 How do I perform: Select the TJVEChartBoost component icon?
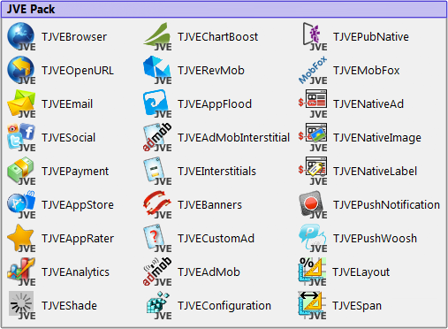coord(157,36)
